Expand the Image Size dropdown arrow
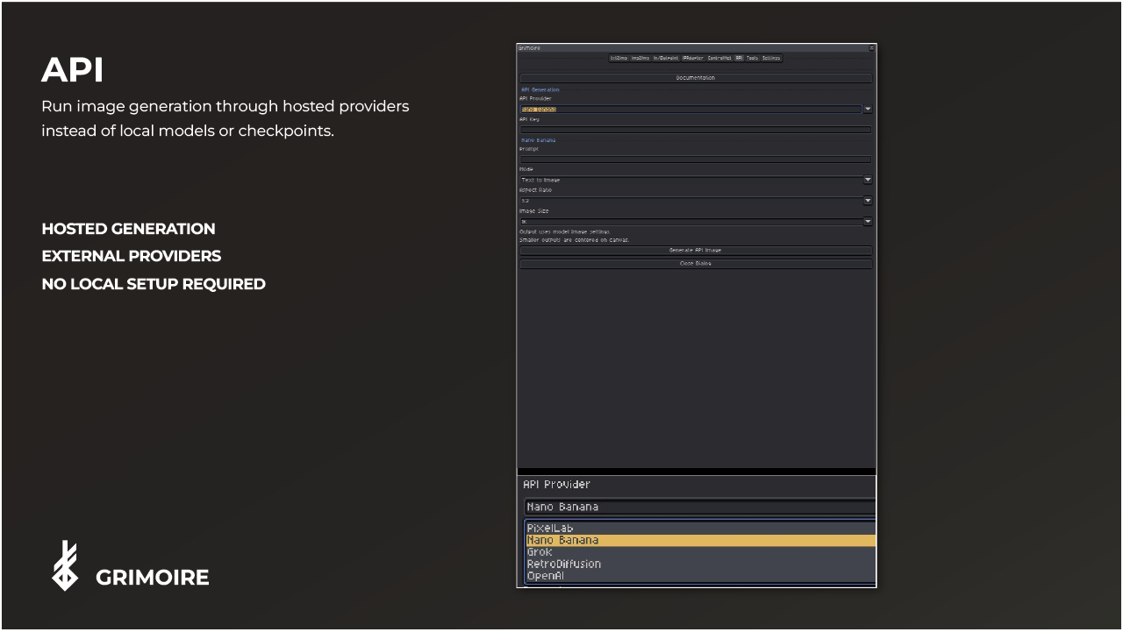Viewport: 1123px width, 632px height. [868, 222]
